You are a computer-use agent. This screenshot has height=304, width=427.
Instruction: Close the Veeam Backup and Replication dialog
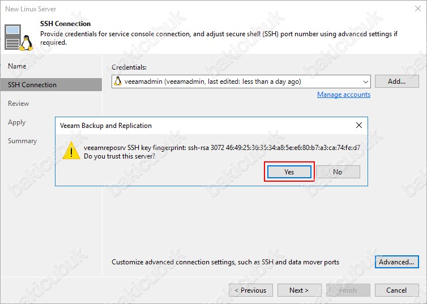pos(359,125)
